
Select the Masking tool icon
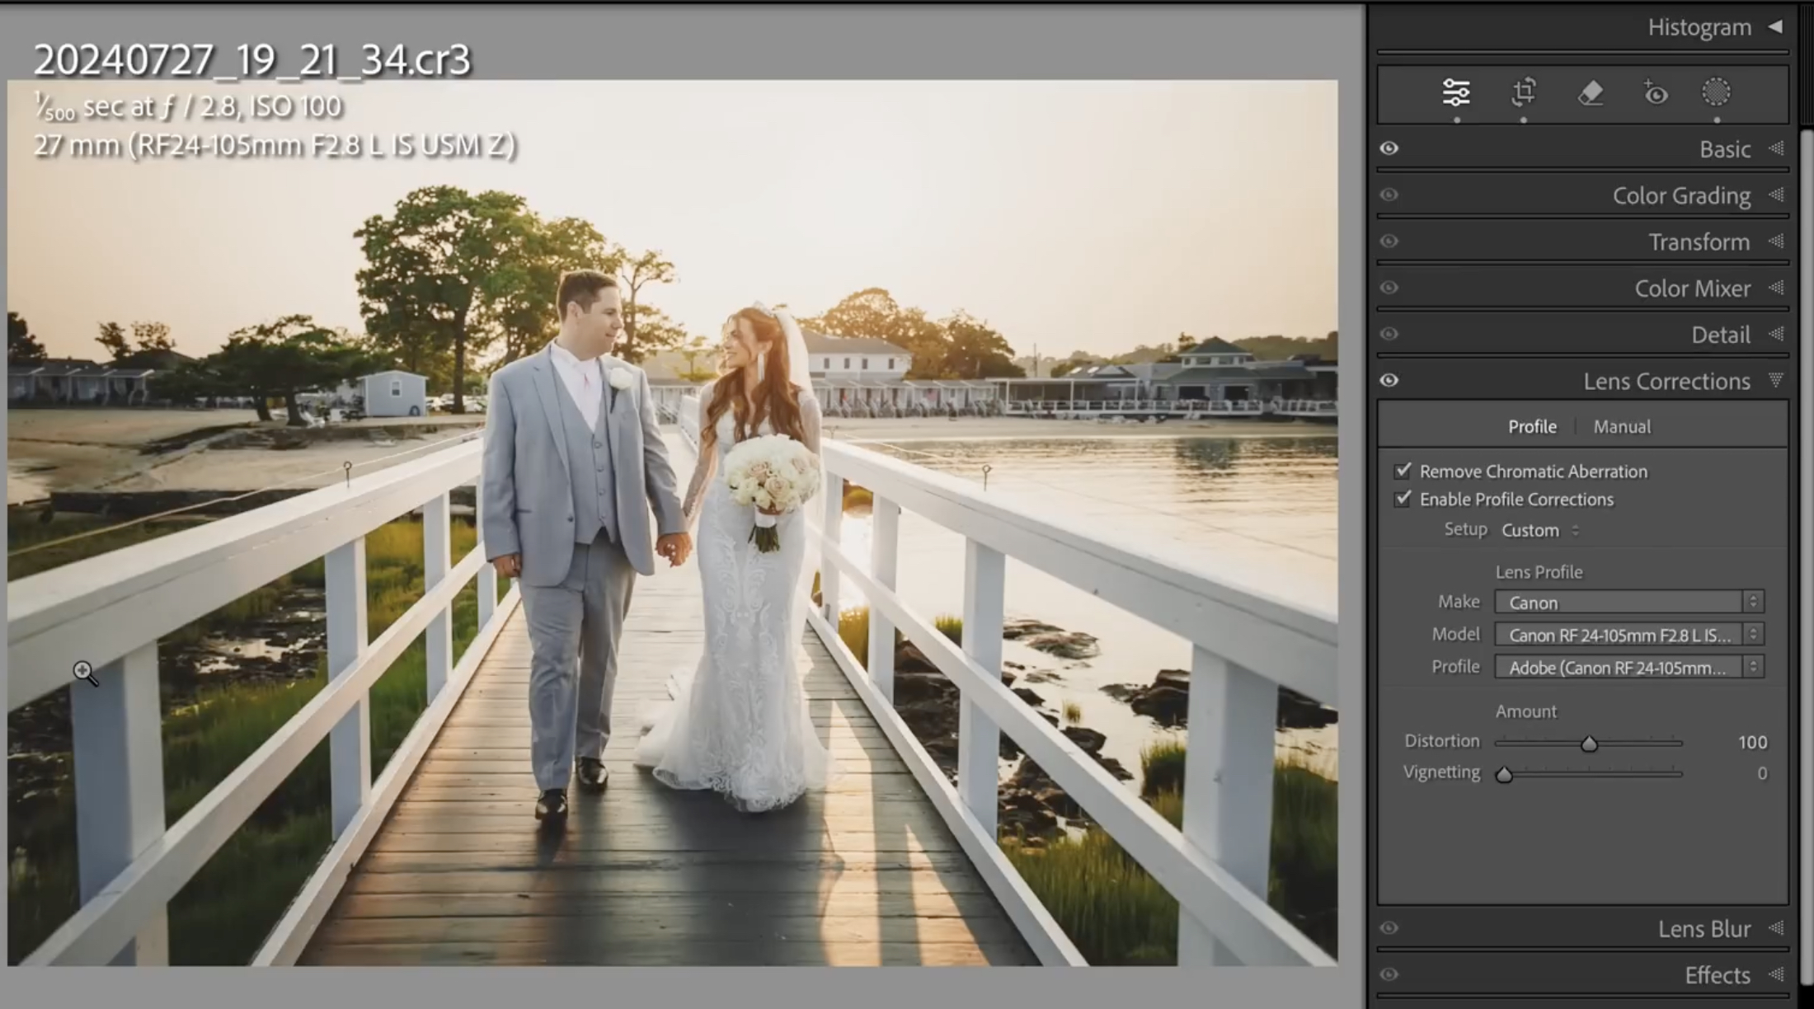pyautogui.click(x=1716, y=92)
